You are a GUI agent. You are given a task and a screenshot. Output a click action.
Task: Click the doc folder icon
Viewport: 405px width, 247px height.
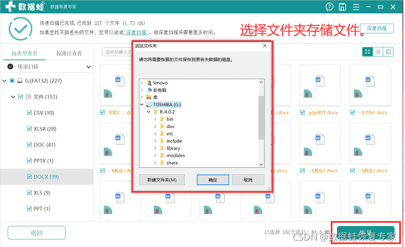coord(162,126)
